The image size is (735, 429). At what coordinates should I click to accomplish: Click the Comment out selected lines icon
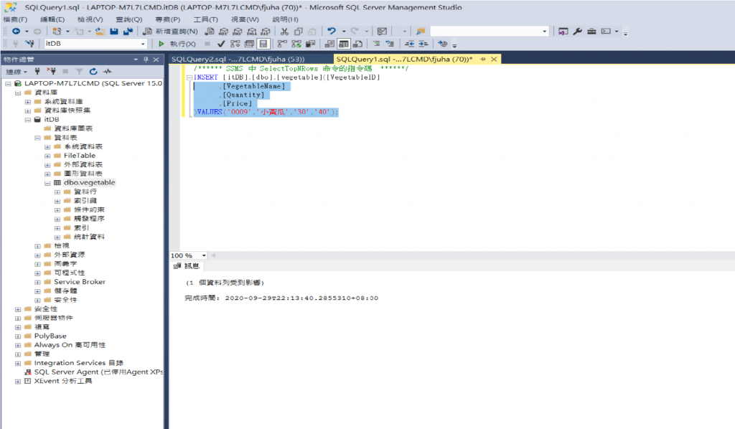[376, 44]
